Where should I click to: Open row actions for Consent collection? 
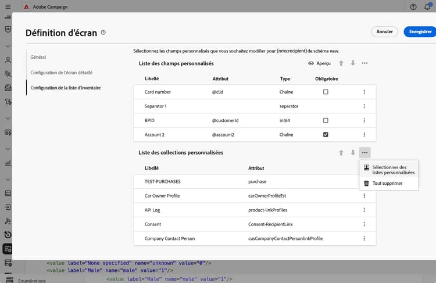364,224
